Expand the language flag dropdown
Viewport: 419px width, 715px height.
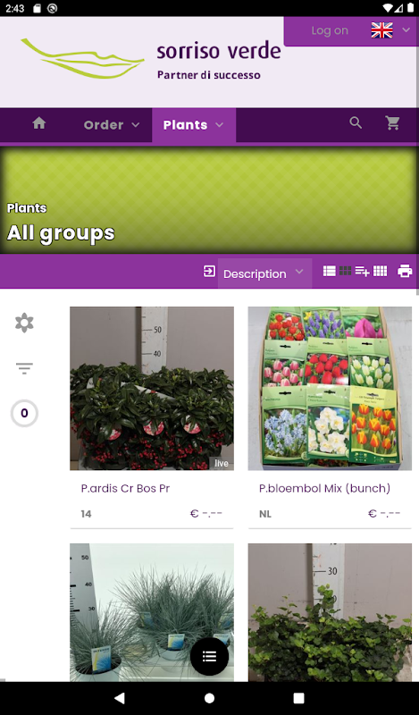point(390,30)
